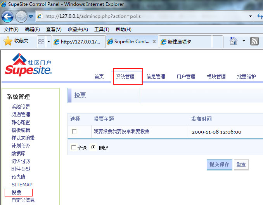
Task: Click the 收藏夹 favorites star button
Action: 16,41
